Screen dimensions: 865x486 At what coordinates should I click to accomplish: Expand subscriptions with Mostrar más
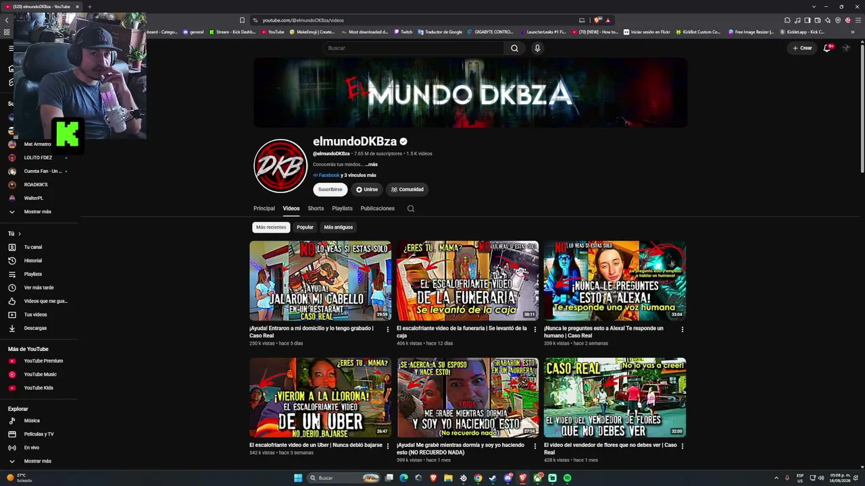click(37, 212)
